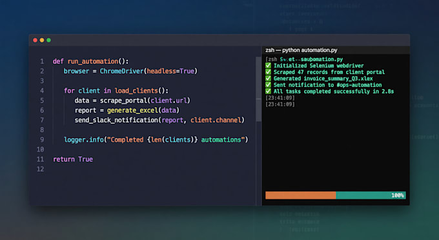Click line number 3 in the gutter
This screenshot has height=240, width=439.
coord(42,81)
